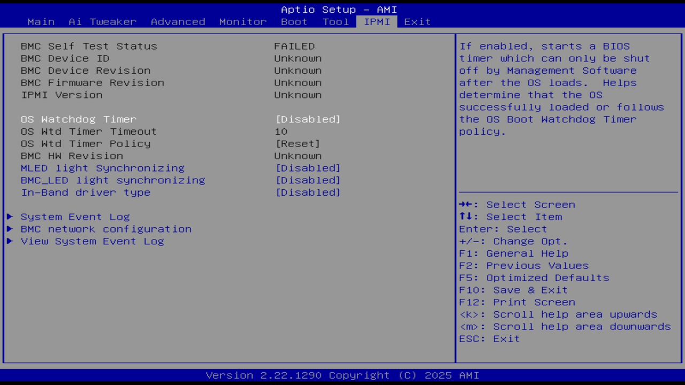Select the Advanced menu
This screenshot has width=685, height=385.
point(178,21)
